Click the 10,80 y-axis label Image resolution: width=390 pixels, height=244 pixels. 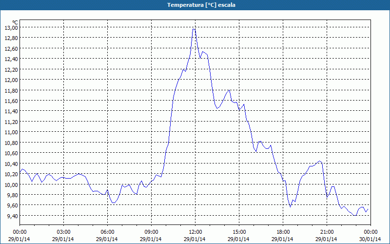click(x=11, y=142)
